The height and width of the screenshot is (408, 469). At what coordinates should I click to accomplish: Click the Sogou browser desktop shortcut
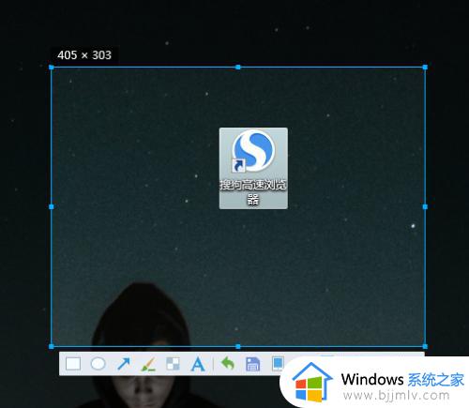pos(253,168)
